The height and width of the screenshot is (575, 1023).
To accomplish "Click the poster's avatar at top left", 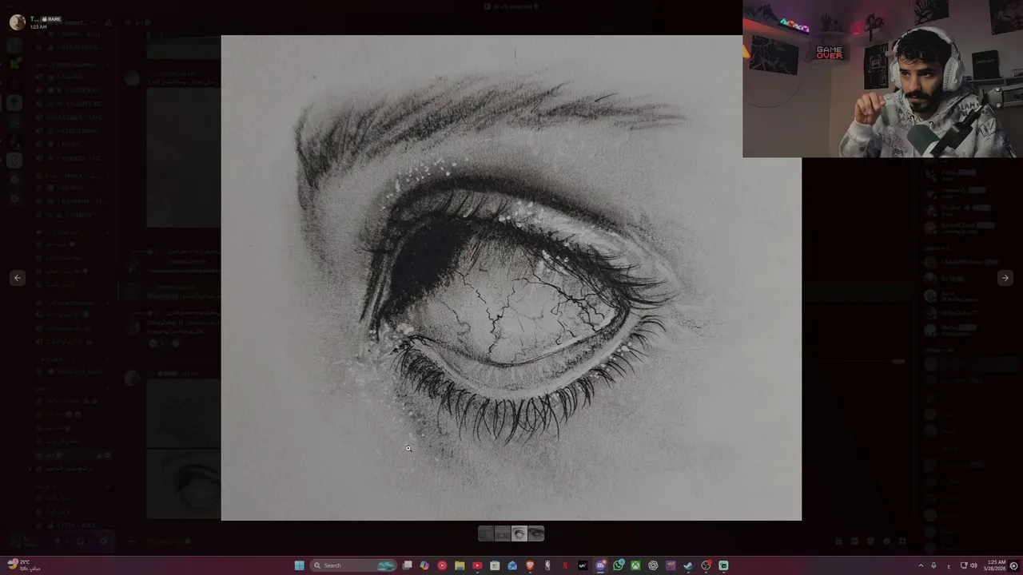I will [x=17, y=22].
